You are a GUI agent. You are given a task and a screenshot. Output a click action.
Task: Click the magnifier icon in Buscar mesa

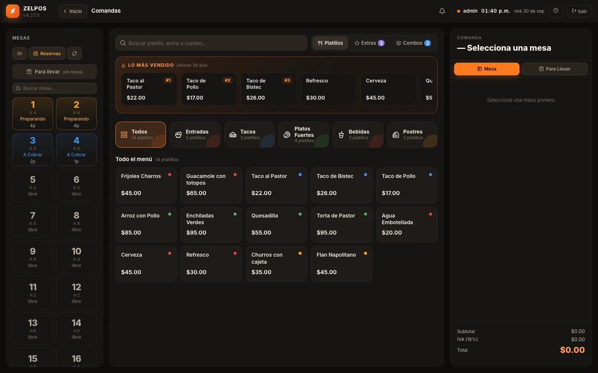coord(18,88)
